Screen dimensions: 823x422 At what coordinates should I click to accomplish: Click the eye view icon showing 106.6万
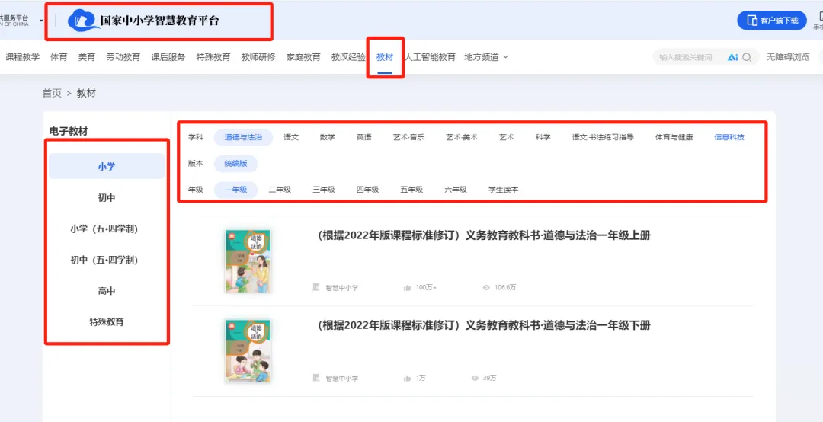coord(486,288)
